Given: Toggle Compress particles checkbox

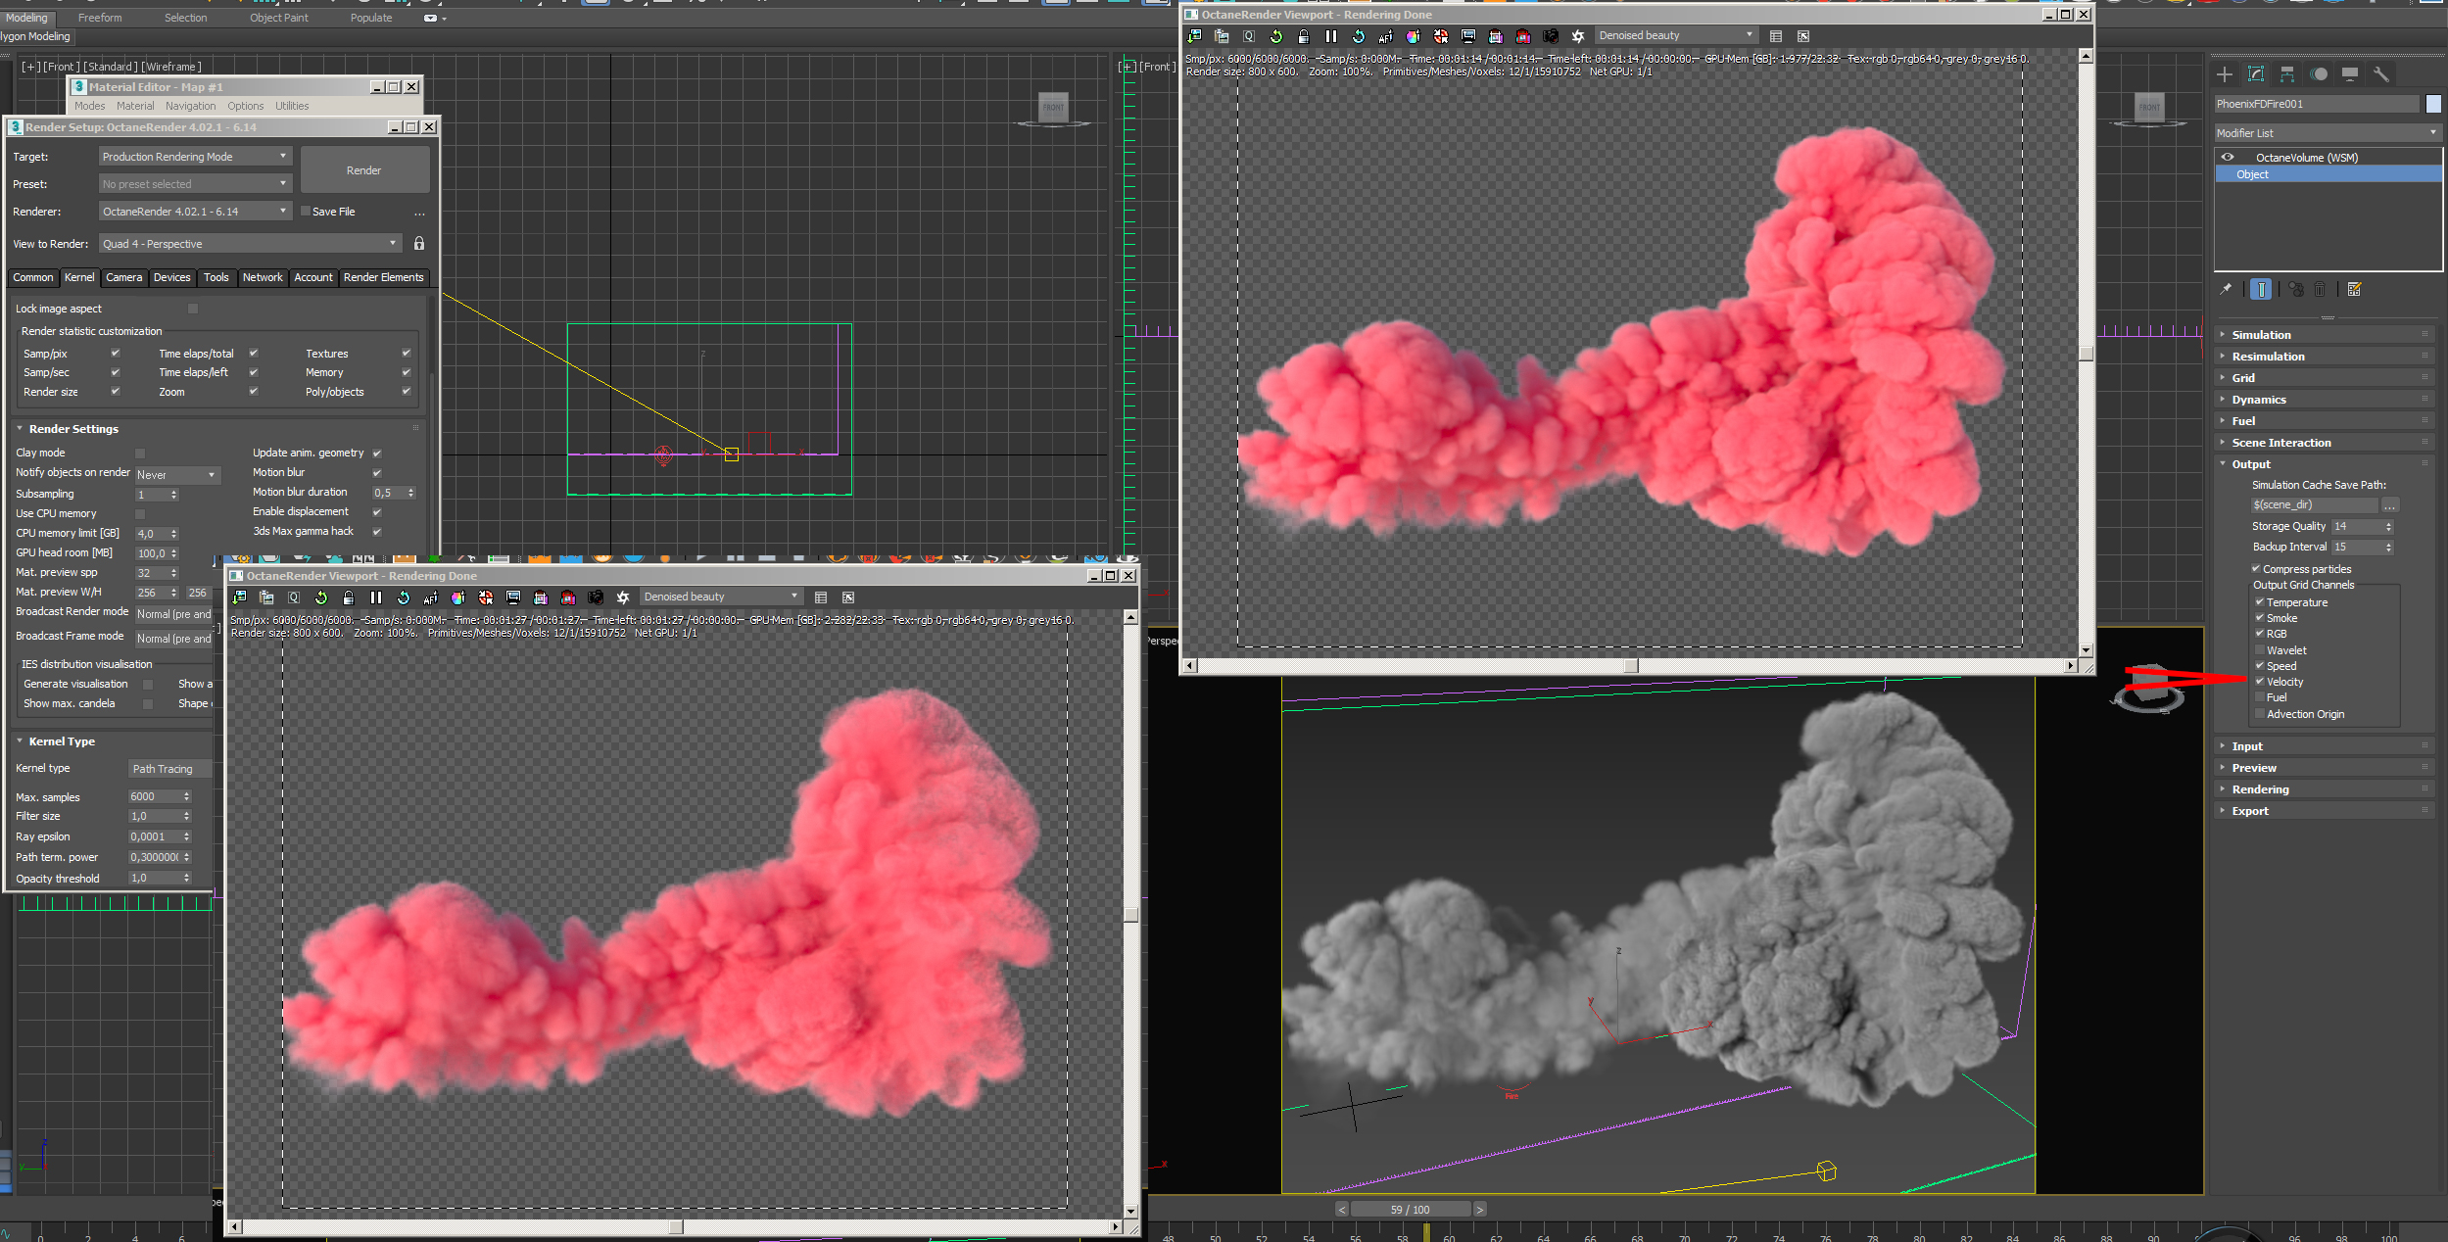Looking at the screenshot, I should (2256, 569).
